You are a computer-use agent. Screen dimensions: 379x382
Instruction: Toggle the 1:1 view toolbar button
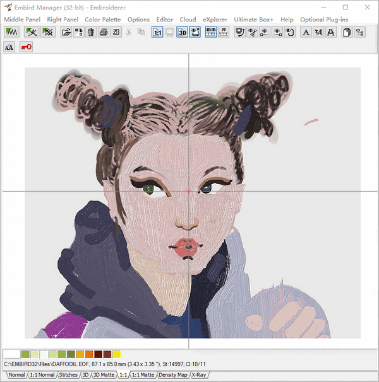[157, 32]
